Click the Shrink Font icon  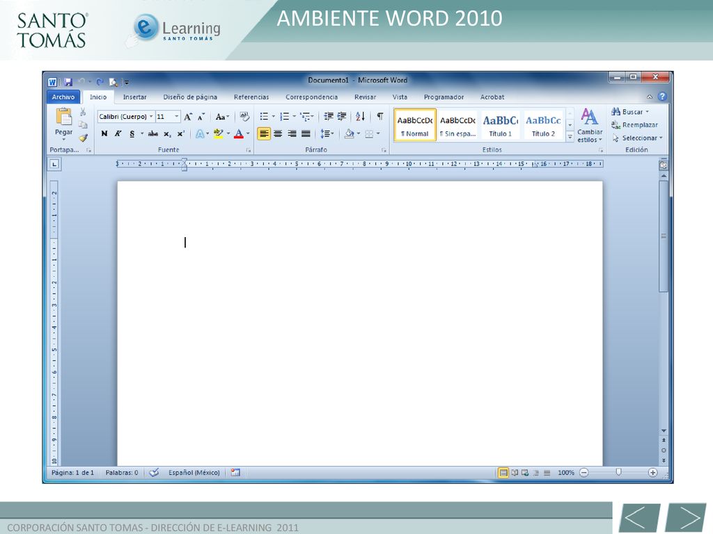(x=201, y=117)
